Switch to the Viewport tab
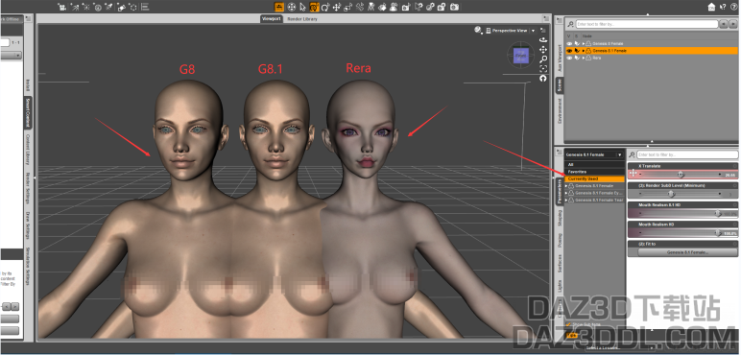Image resolution: width=741 pixels, height=355 pixels. click(x=272, y=19)
